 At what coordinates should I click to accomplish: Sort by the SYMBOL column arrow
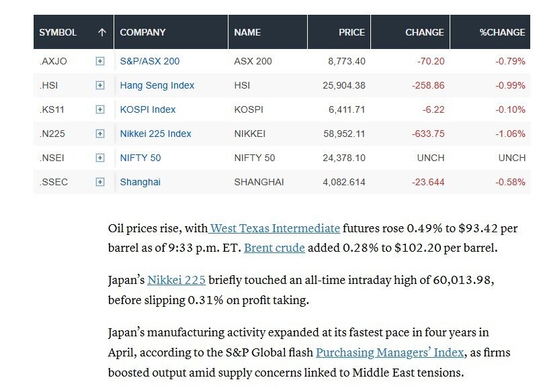[101, 32]
